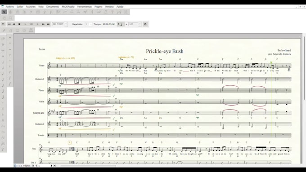Screen dimensions: 306x172
Task: Click the tempo value field 120
Action: (x=133, y=24)
